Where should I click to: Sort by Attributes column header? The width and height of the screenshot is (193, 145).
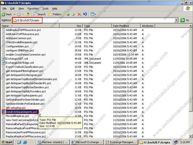click(x=147, y=26)
